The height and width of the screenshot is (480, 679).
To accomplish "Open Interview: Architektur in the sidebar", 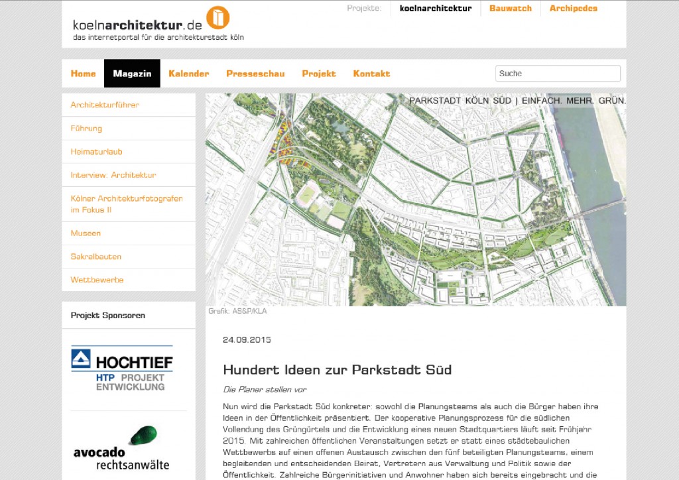I will tap(113, 175).
